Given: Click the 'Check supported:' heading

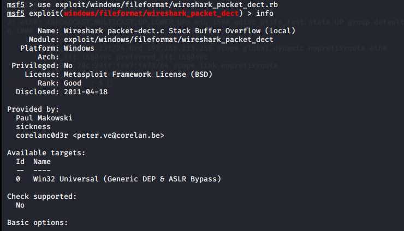Looking at the screenshot, I should pyautogui.click(x=41, y=197).
